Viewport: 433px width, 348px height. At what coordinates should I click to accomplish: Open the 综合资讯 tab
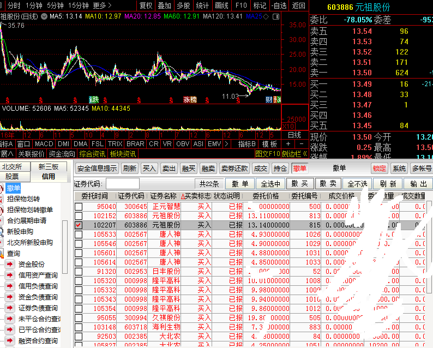click(92, 154)
